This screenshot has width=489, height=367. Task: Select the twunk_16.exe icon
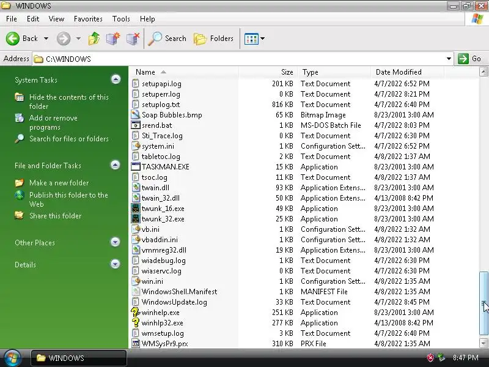coord(135,209)
